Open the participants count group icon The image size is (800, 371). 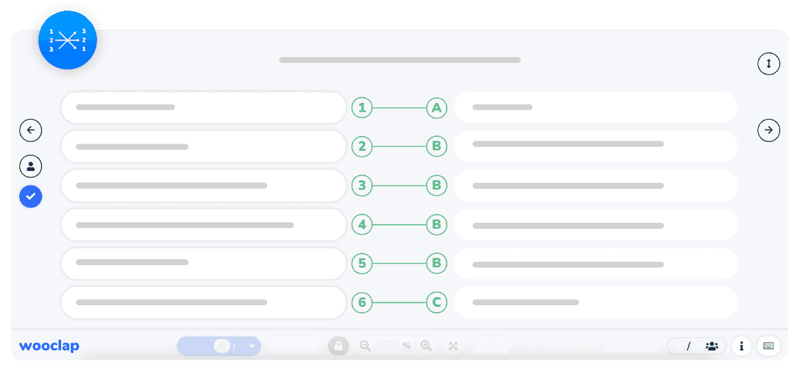tap(712, 346)
